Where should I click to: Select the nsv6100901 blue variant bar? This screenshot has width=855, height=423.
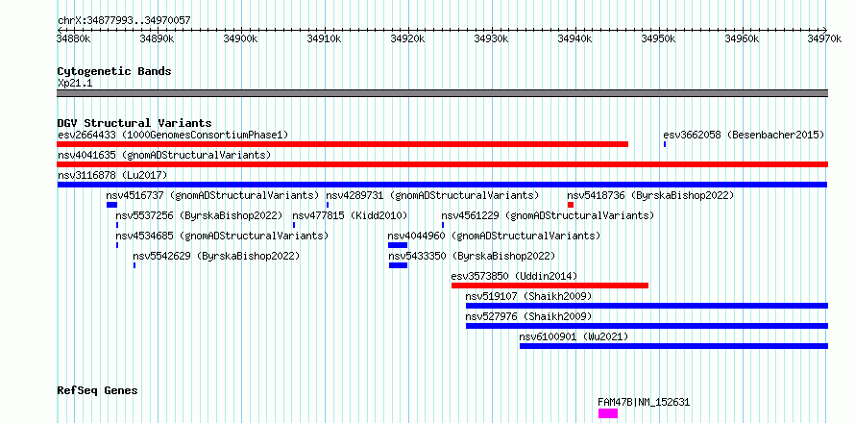674,346
